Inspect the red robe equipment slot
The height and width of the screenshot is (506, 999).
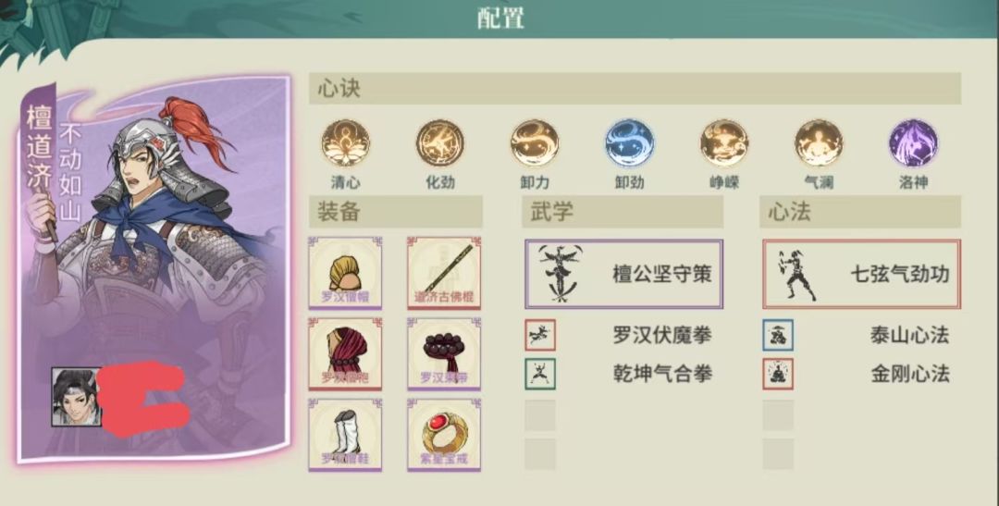(345, 353)
